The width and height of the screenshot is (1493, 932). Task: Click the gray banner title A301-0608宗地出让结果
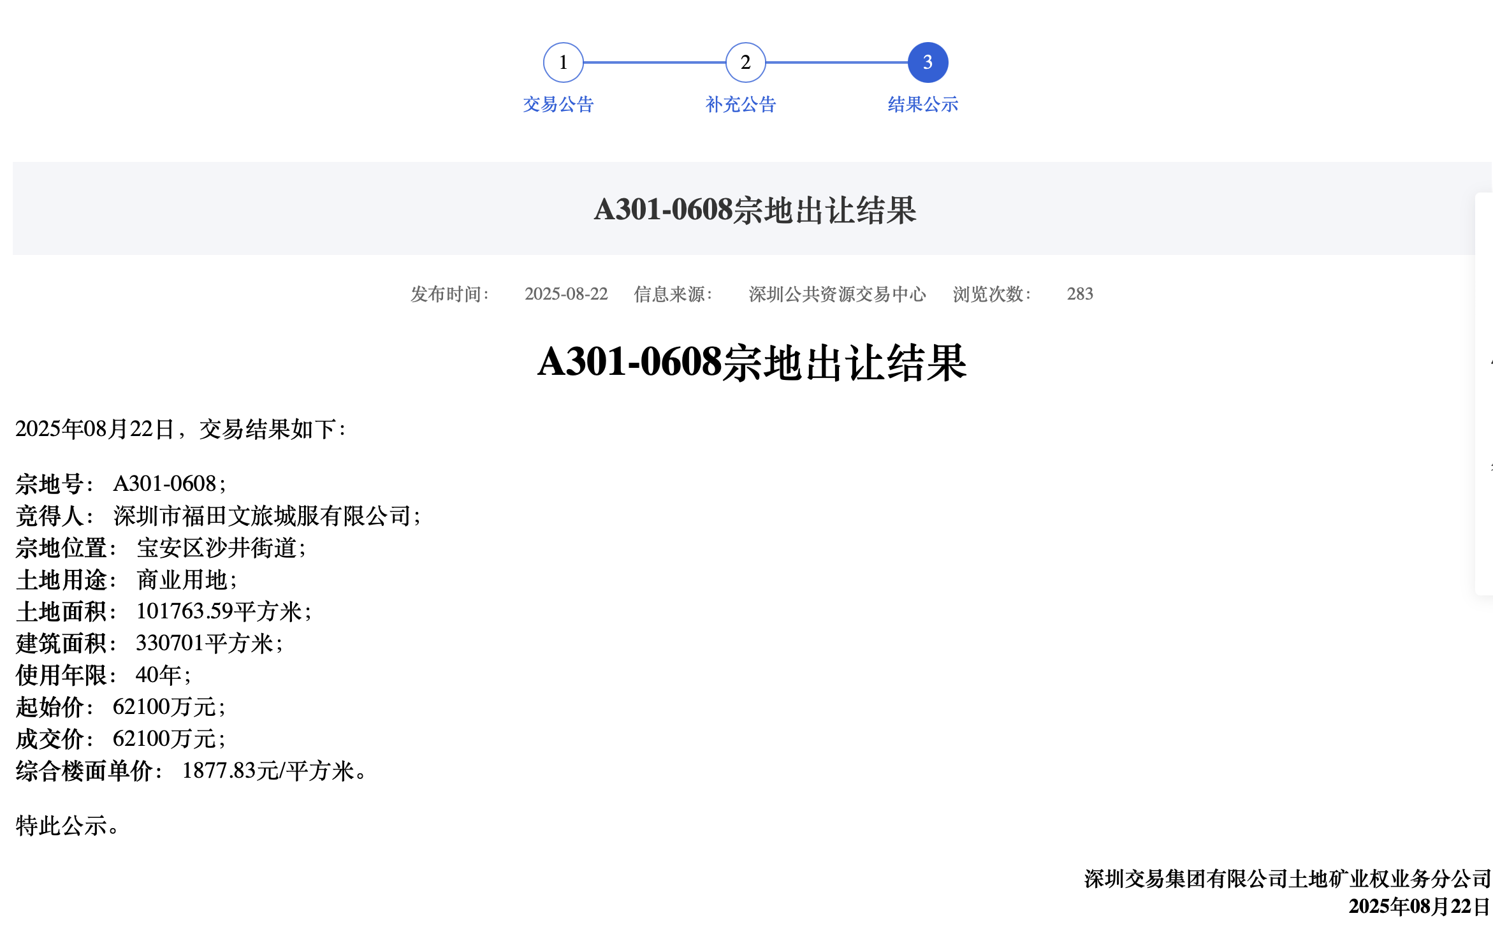pyautogui.click(x=755, y=210)
